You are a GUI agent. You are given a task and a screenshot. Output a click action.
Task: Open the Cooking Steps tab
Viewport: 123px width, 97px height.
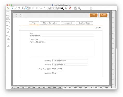point(85,23)
